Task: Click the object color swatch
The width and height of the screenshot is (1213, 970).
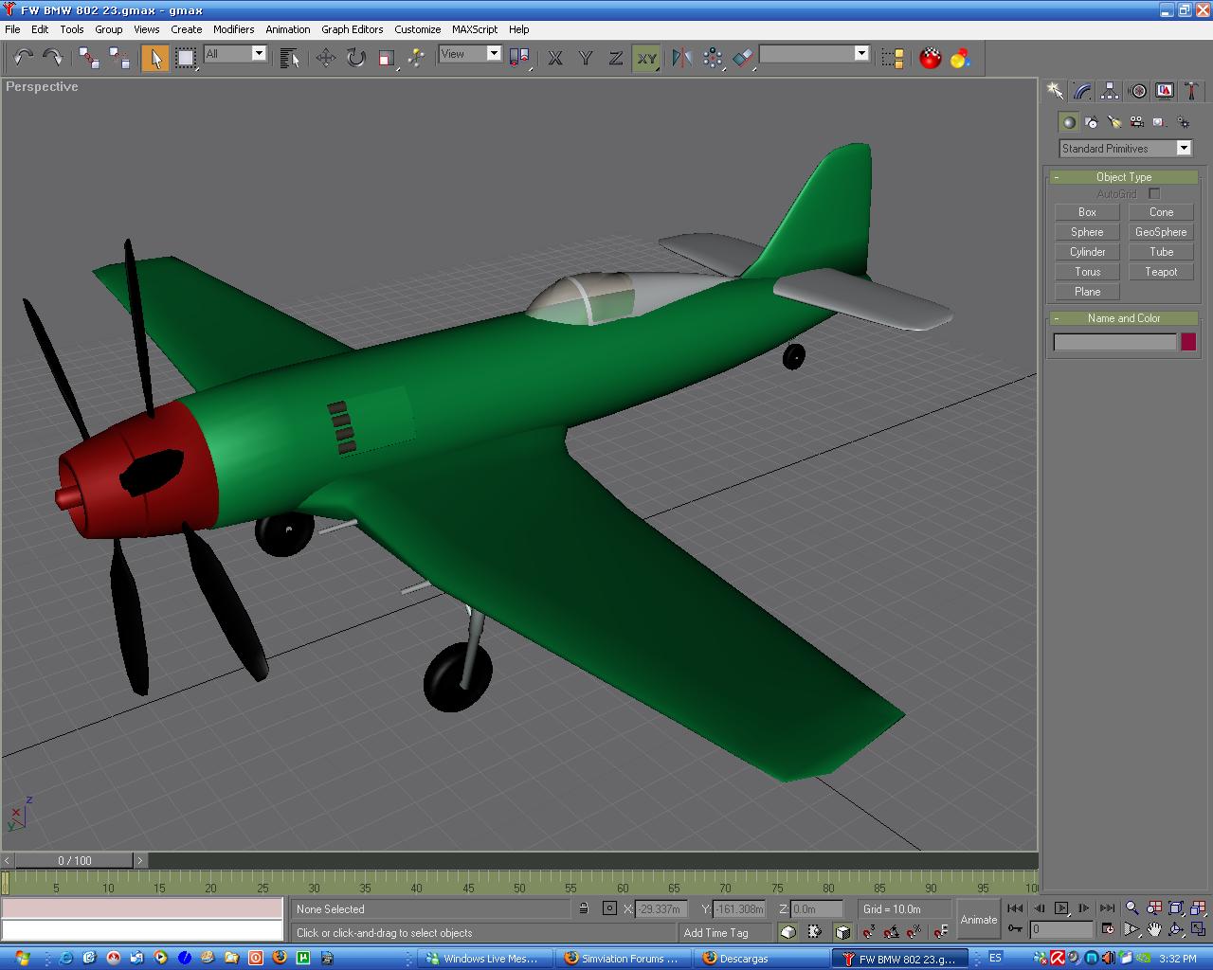Action: click(1188, 343)
